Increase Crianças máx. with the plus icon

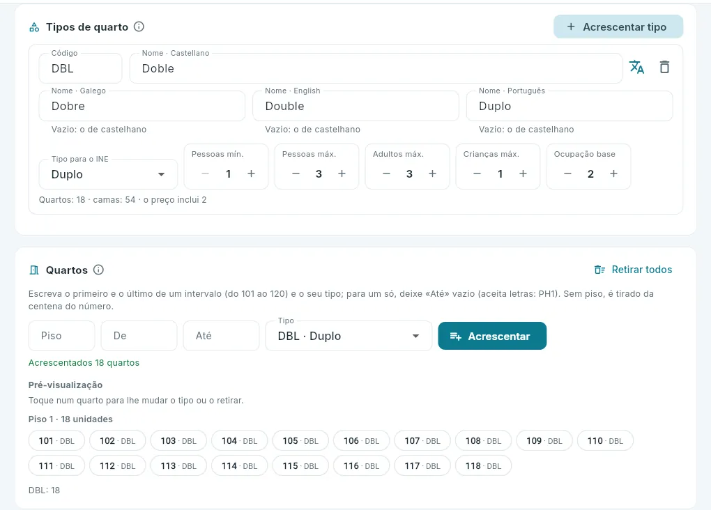point(523,173)
